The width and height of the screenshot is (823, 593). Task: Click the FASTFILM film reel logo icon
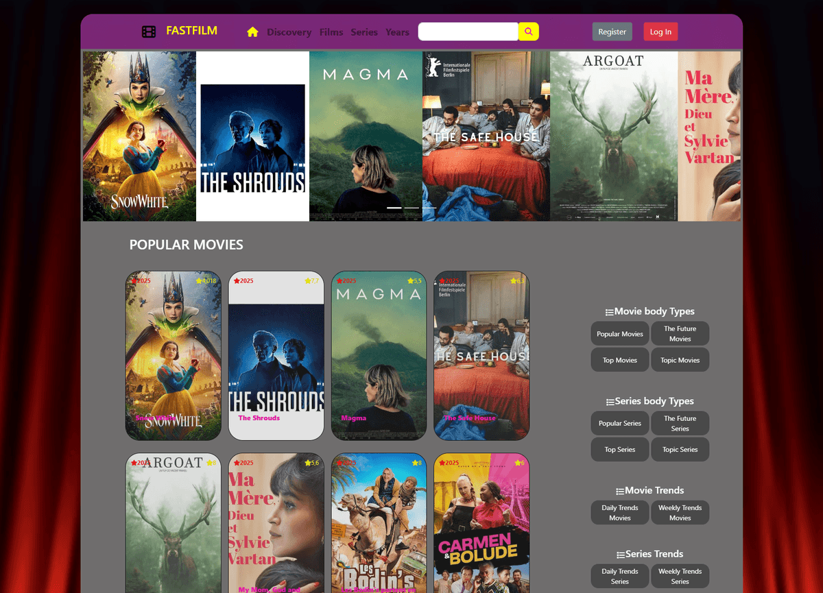[x=149, y=32]
